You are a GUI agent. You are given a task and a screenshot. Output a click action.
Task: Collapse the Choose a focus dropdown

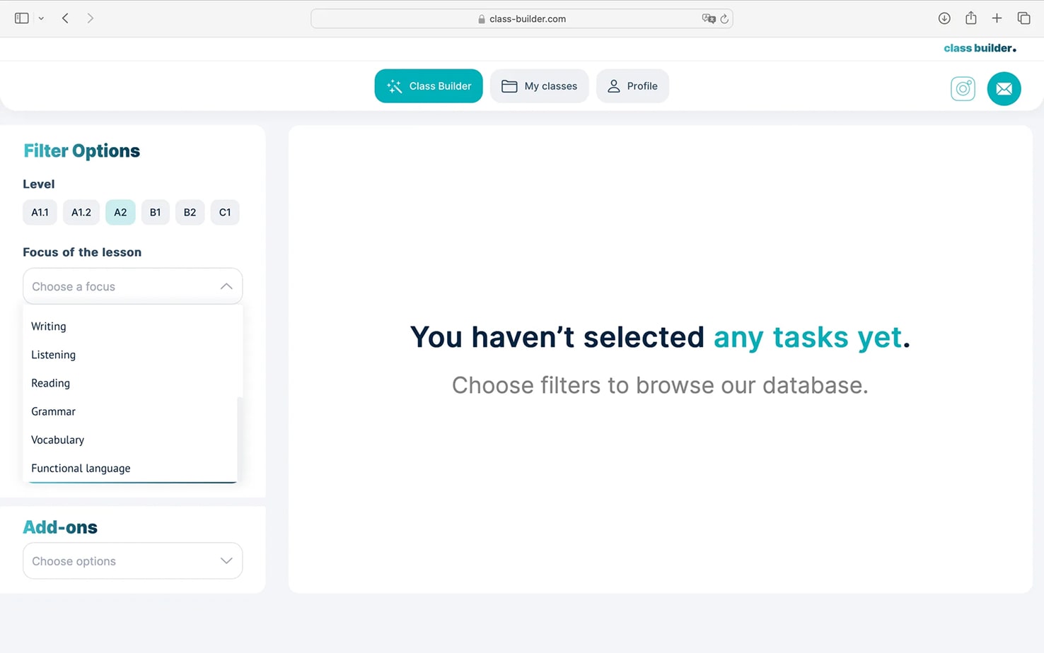click(226, 286)
